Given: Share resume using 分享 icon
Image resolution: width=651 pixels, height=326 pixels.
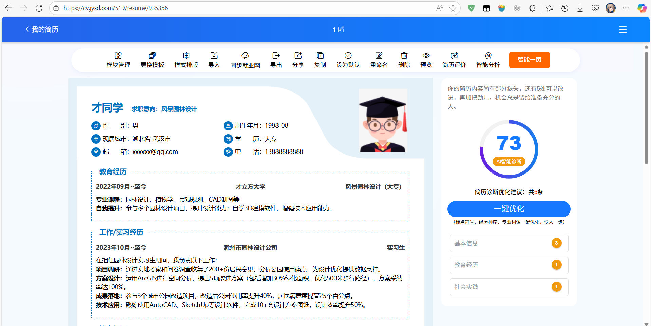Looking at the screenshot, I should tap(298, 60).
